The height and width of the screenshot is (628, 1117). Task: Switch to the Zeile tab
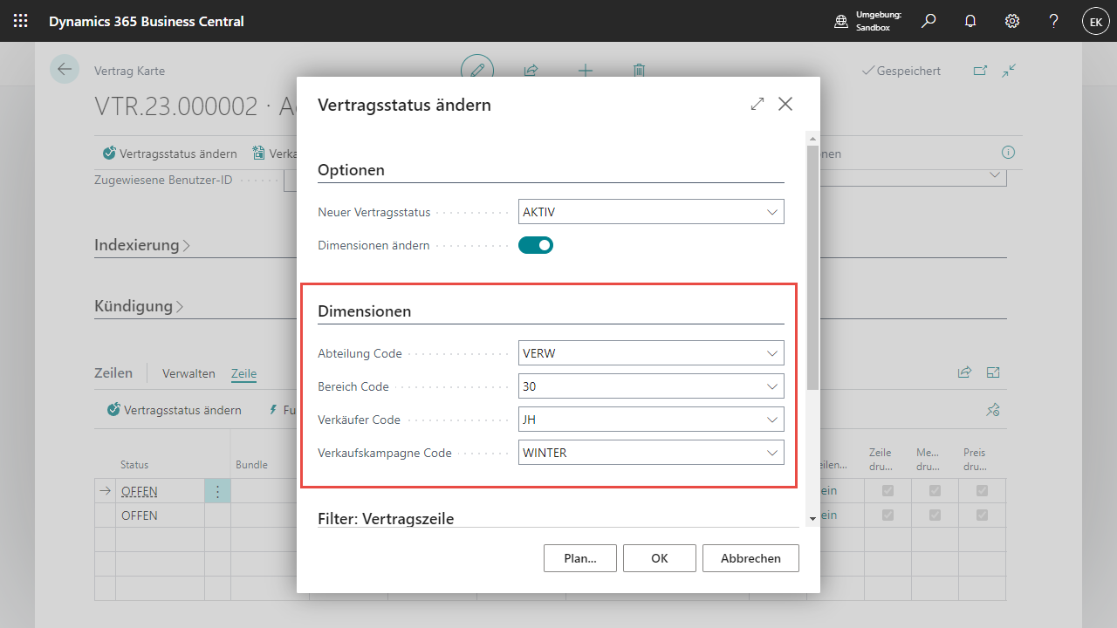(x=243, y=373)
